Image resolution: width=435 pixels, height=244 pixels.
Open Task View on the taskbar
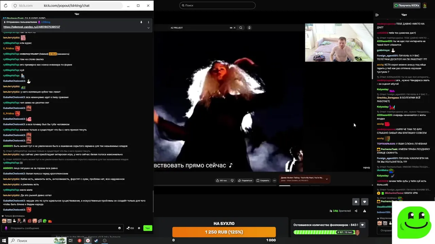[71, 241]
